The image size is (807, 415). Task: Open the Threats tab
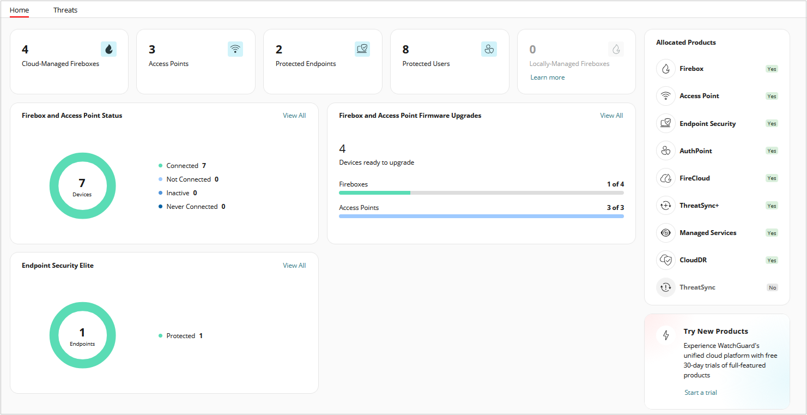[65, 10]
